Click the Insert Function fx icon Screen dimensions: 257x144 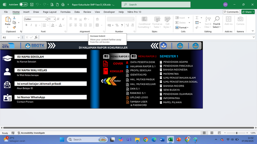tap(36, 37)
